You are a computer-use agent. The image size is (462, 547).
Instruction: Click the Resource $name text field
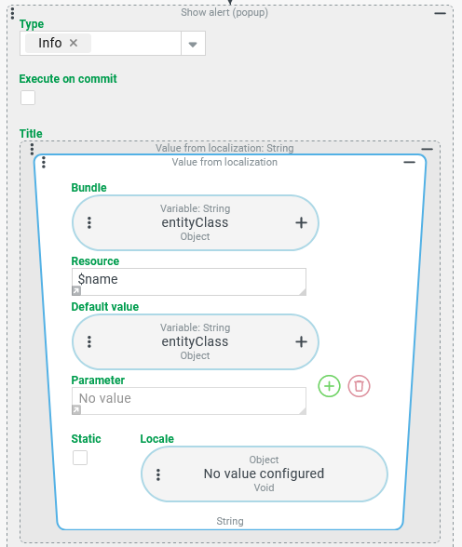pyautogui.click(x=189, y=282)
